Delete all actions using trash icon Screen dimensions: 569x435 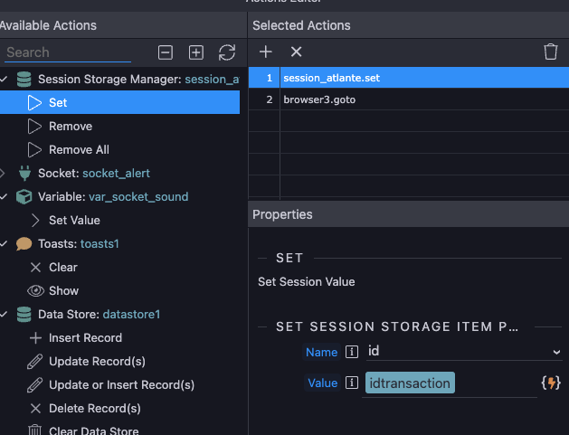(x=551, y=52)
